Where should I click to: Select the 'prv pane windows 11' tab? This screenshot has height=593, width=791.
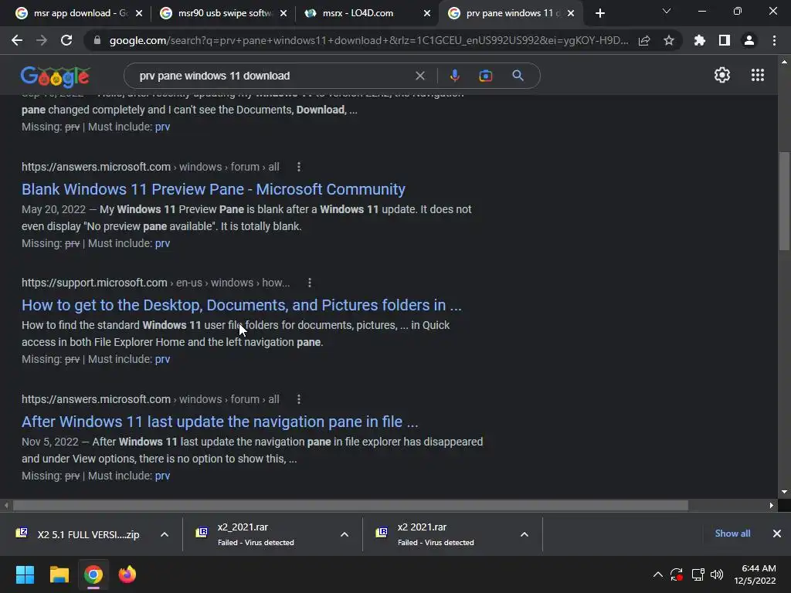tap(510, 13)
